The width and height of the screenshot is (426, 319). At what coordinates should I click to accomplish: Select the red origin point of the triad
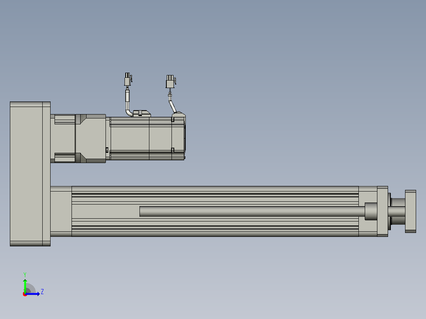25,294
